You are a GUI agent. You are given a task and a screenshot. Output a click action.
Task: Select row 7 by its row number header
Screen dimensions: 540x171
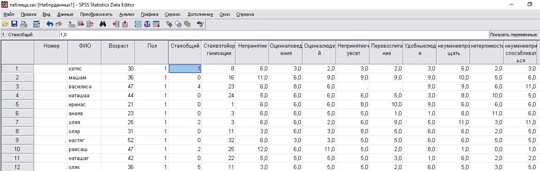coord(18,122)
